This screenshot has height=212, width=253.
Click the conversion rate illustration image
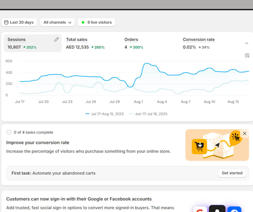point(217,145)
